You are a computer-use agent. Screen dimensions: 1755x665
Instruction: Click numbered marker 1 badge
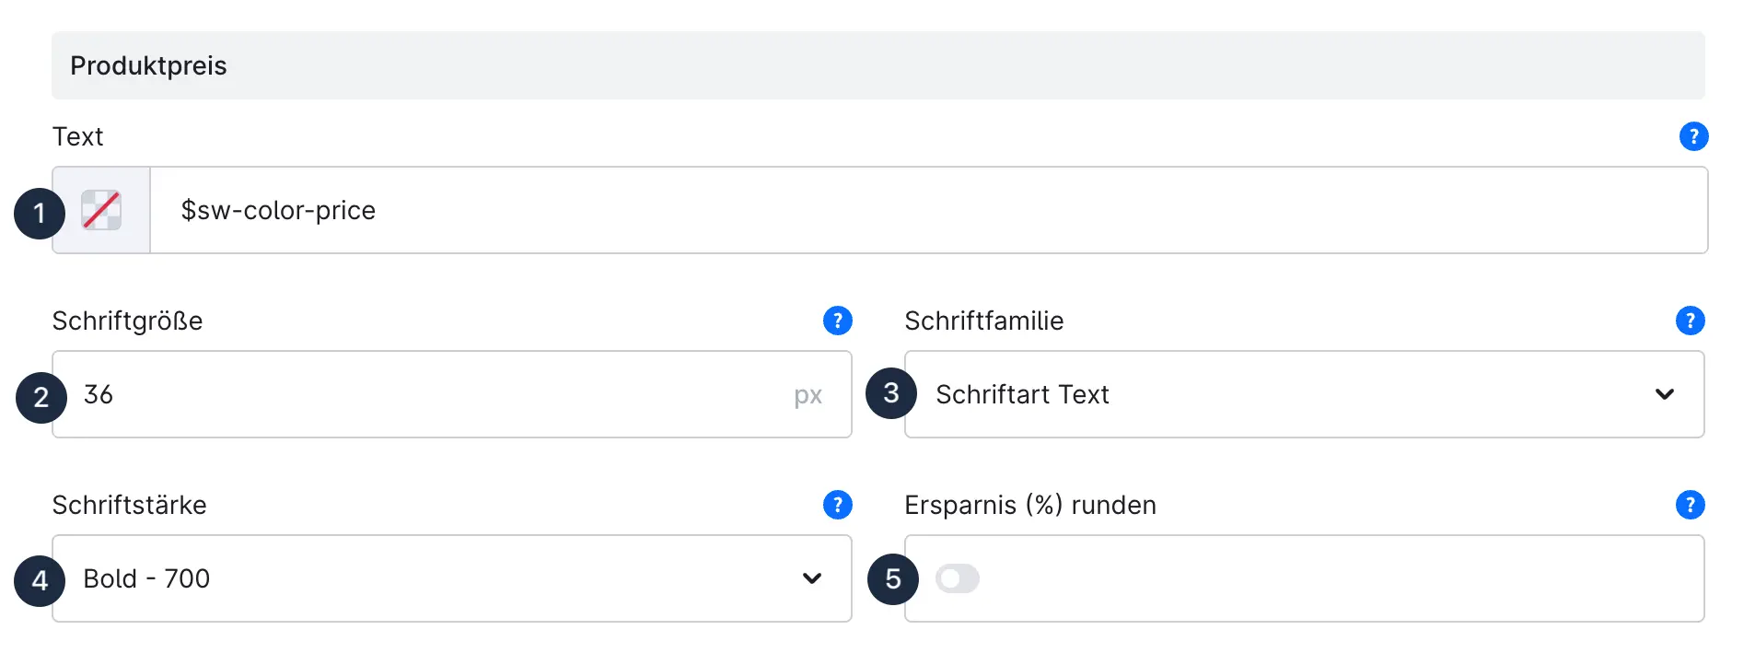coord(40,213)
